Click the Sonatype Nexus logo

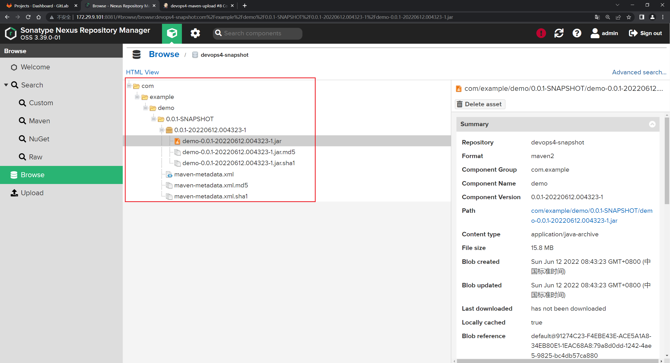[x=11, y=33]
